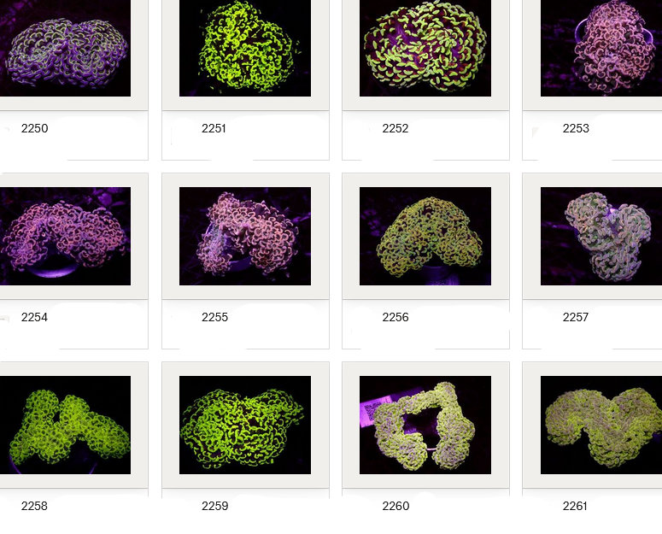Click the label text 2259
Viewport: 662px width, 534px height.
tap(215, 506)
